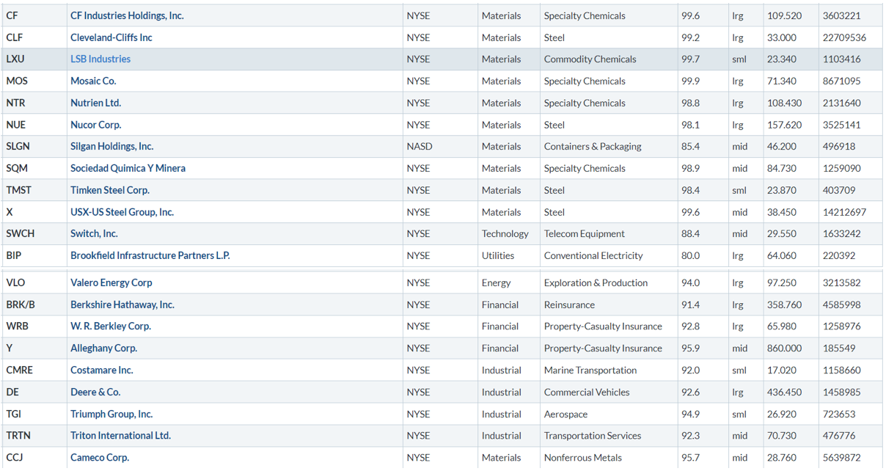The width and height of the screenshot is (886, 471).
Task: Select the NTR ticker symbol
Action: (15, 103)
